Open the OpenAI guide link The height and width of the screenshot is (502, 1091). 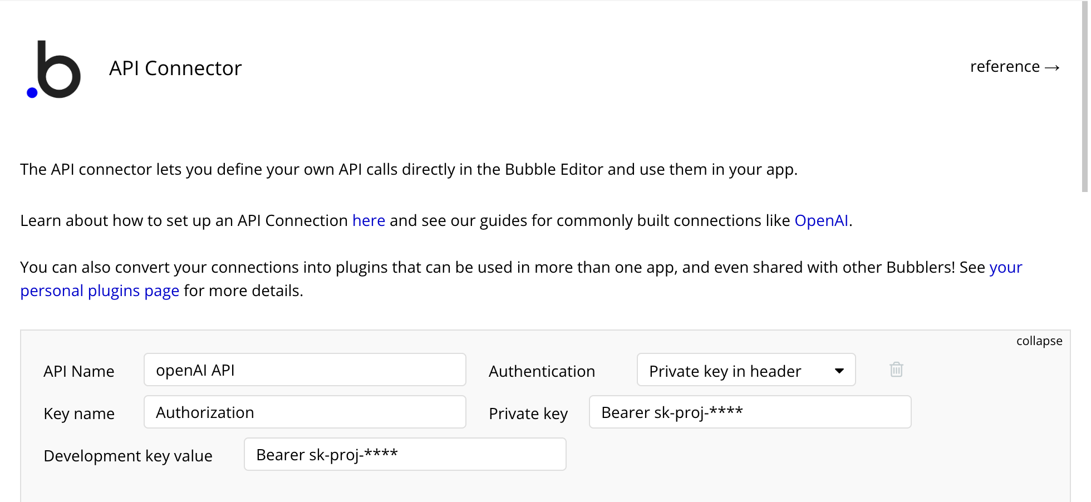point(821,220)
